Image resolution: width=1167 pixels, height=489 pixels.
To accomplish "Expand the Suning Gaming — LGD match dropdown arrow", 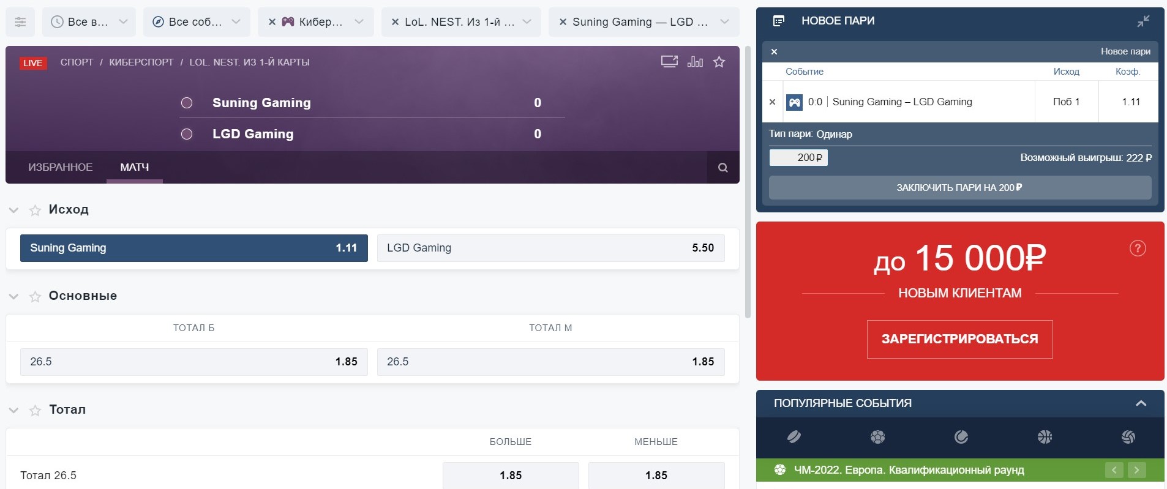I will click(x=725, y=22).
